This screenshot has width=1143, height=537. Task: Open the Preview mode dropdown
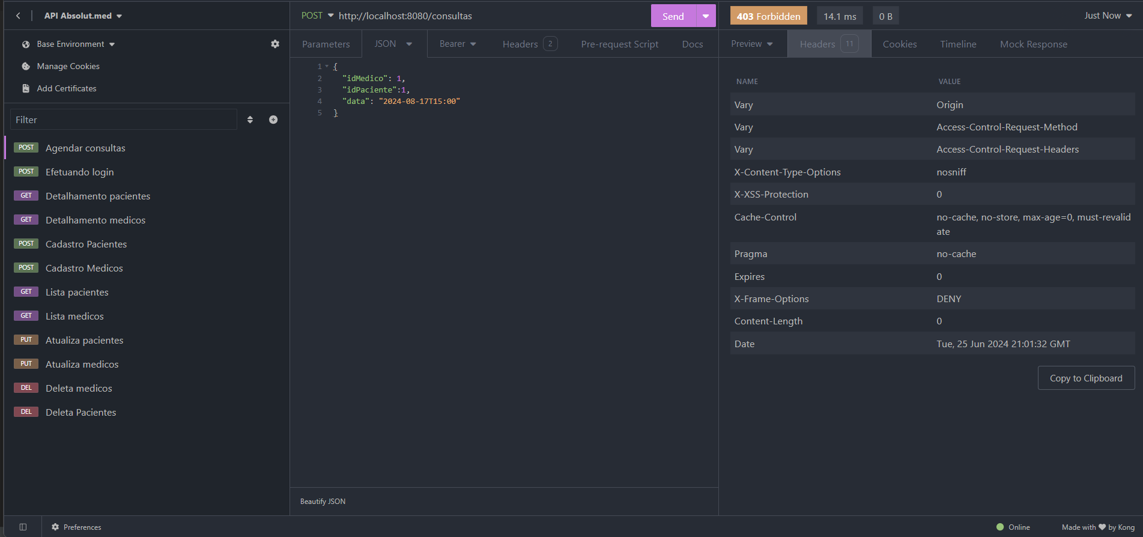752,44
